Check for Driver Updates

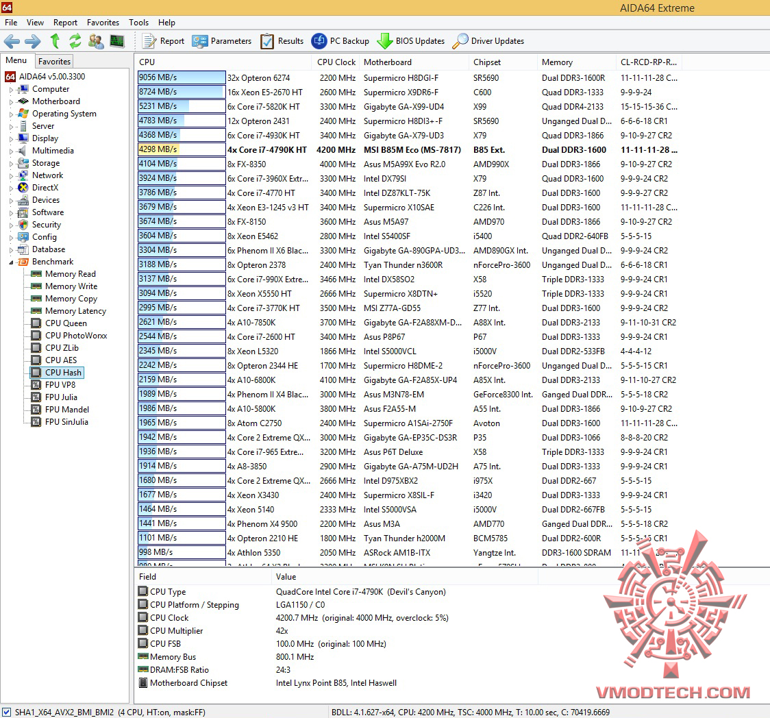(488, 41)
